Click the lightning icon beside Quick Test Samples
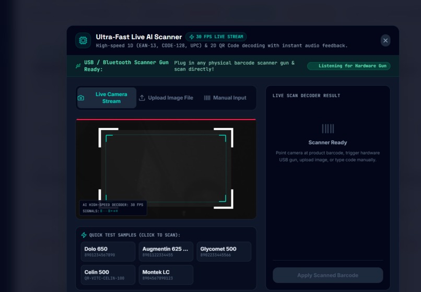 pos(84,235)
